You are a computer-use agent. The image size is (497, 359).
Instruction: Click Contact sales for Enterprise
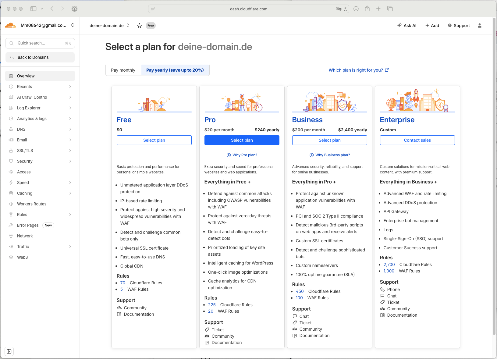point(417,140)
